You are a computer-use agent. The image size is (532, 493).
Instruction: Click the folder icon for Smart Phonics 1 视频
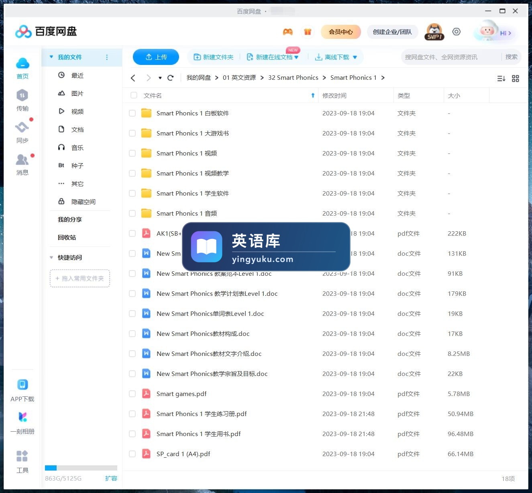pyautogui.click(x=147, y=153)
